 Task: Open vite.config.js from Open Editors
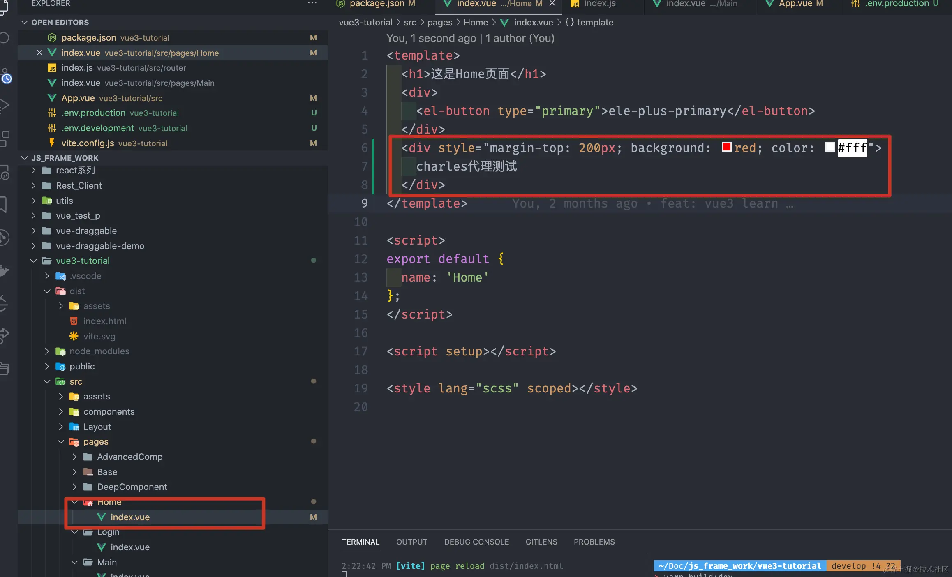173,143
